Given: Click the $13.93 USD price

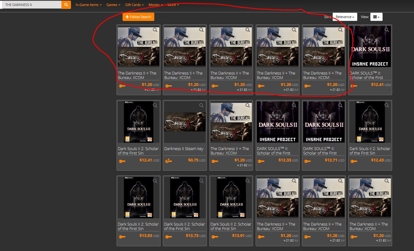Looking at the screenshot, I should point(149,236).
